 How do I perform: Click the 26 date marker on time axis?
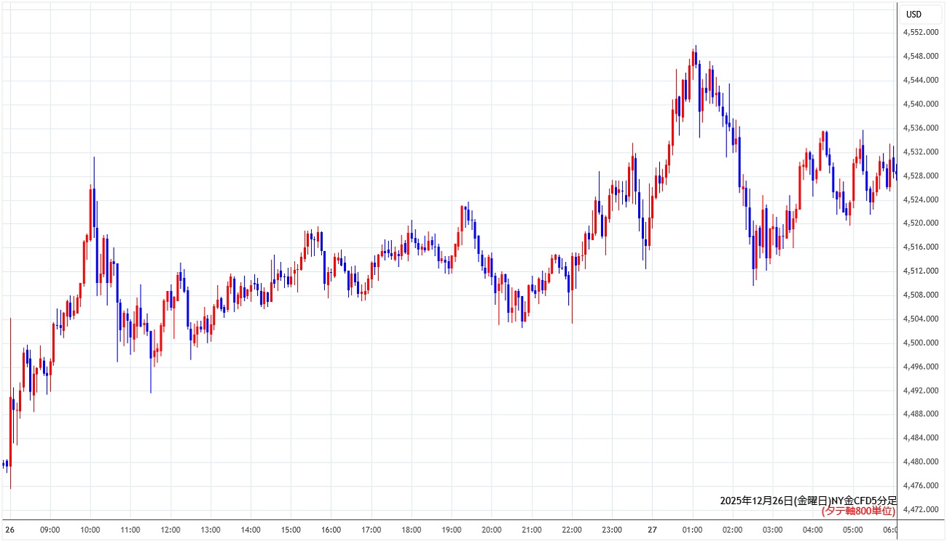tap(9, 530)
